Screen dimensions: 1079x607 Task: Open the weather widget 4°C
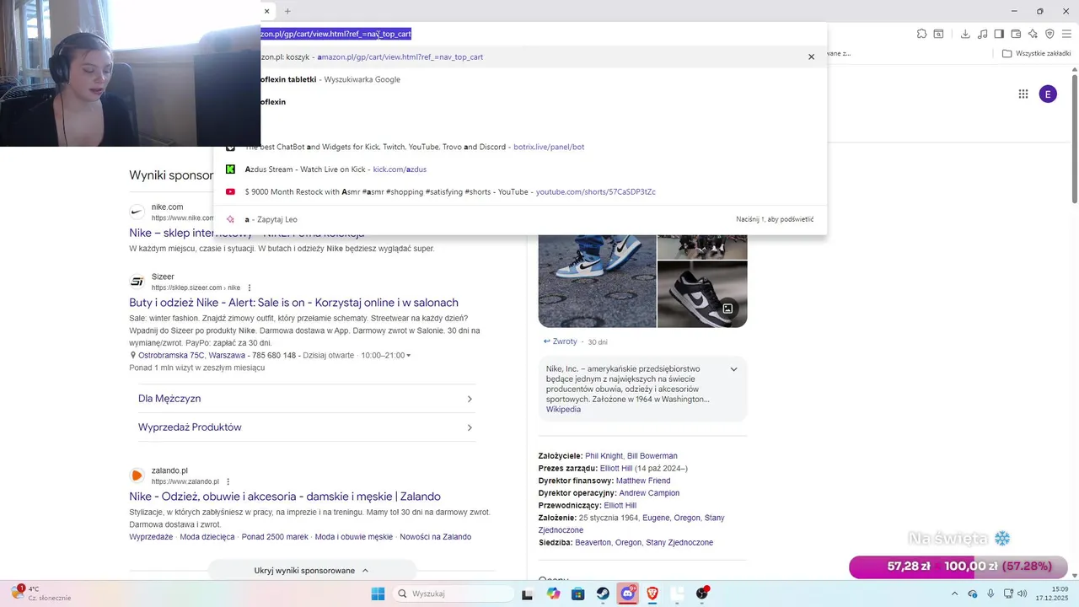coord(42,594)
